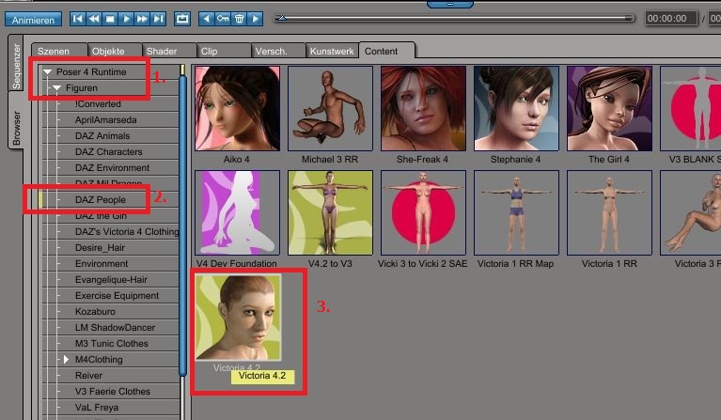Click the timeline scrubber marker

282,18
